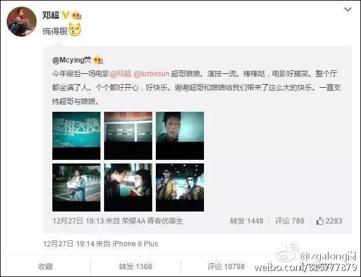Open the movie title screen thumbnail
This screenshot has width=361, height=277.
(76, 136)
